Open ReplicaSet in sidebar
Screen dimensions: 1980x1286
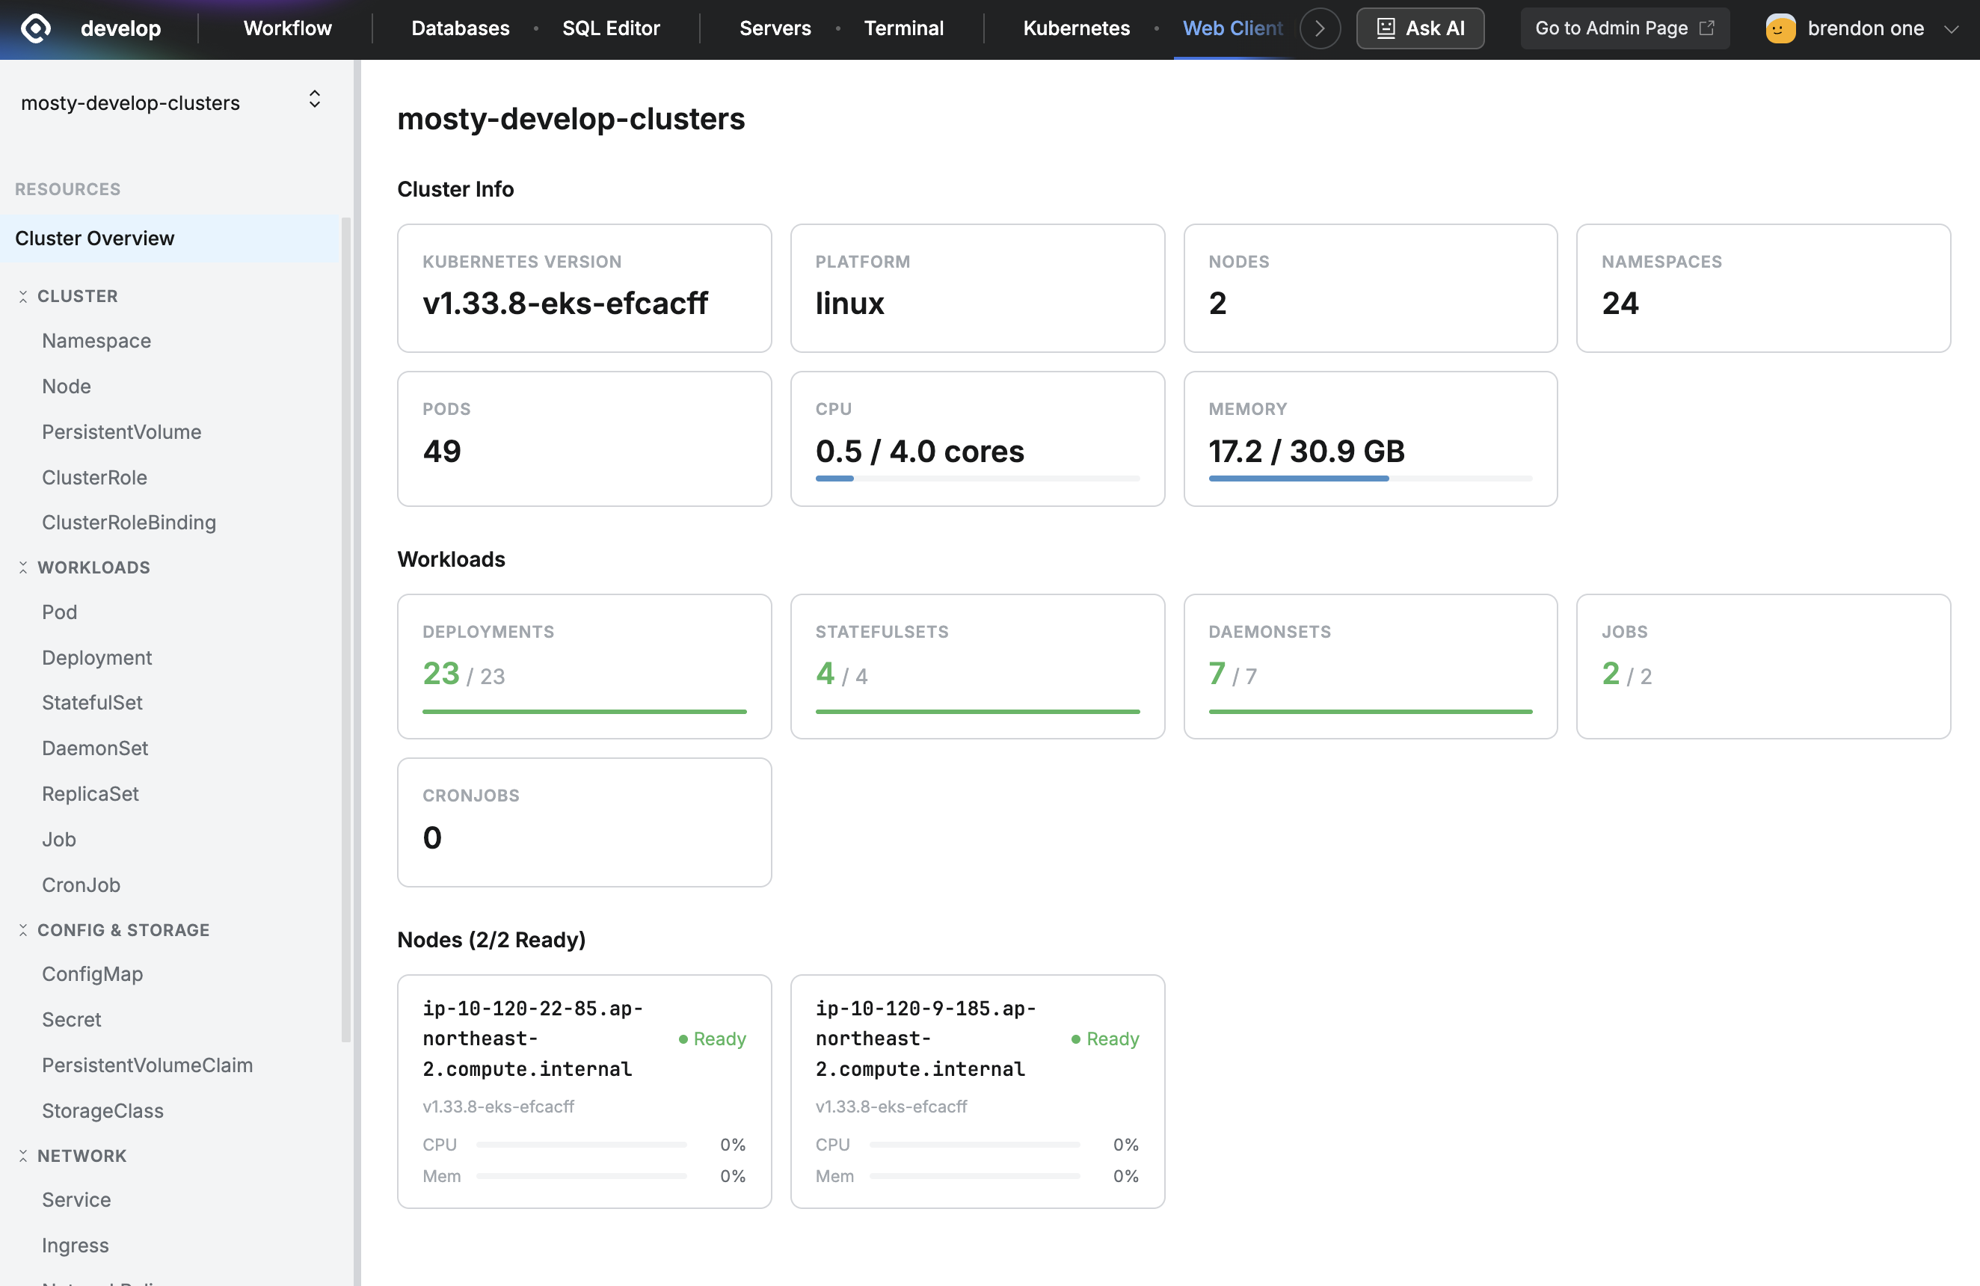point(90,793)
